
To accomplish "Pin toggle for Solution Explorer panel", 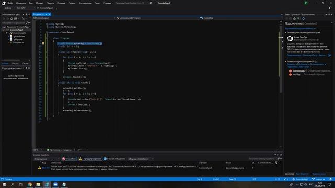I will (x=26, y=15).
